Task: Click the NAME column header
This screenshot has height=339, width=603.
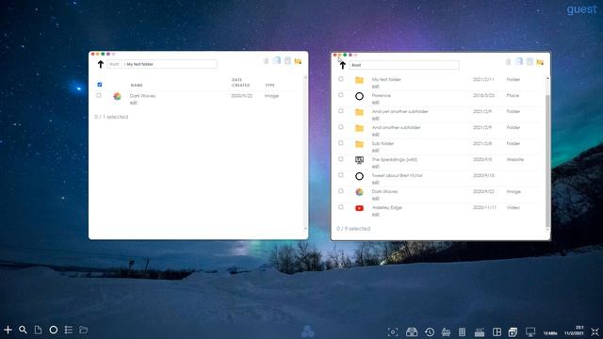Action: pos(137,86)
